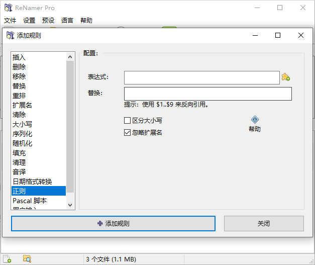Select the 音译 rule
The image size is (315, 265).
39,172
